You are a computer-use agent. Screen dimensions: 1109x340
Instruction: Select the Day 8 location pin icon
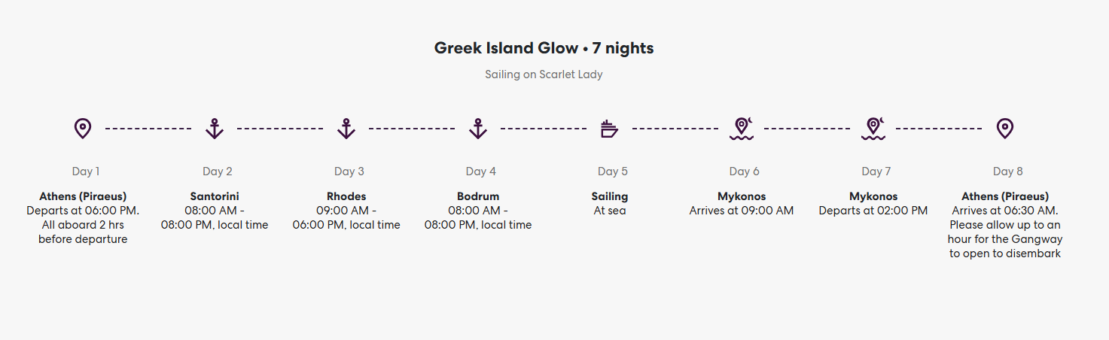point(1004,129)
